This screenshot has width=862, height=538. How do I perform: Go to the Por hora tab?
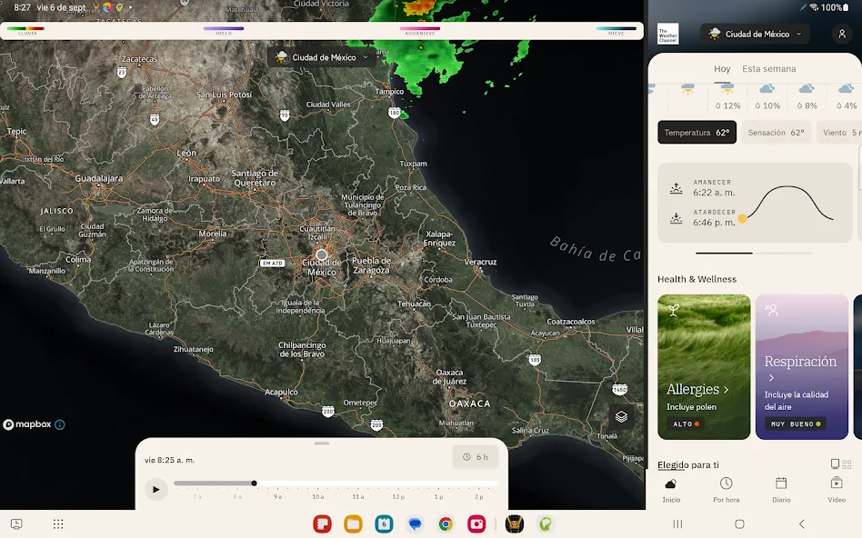tap(727, 490)
